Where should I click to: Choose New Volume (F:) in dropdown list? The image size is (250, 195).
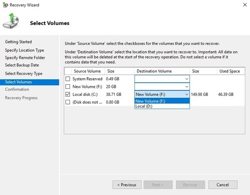162,101
